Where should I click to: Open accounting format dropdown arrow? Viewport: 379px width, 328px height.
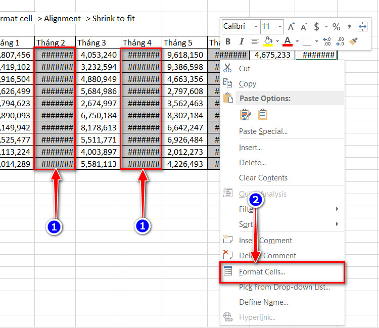point(326,26)
